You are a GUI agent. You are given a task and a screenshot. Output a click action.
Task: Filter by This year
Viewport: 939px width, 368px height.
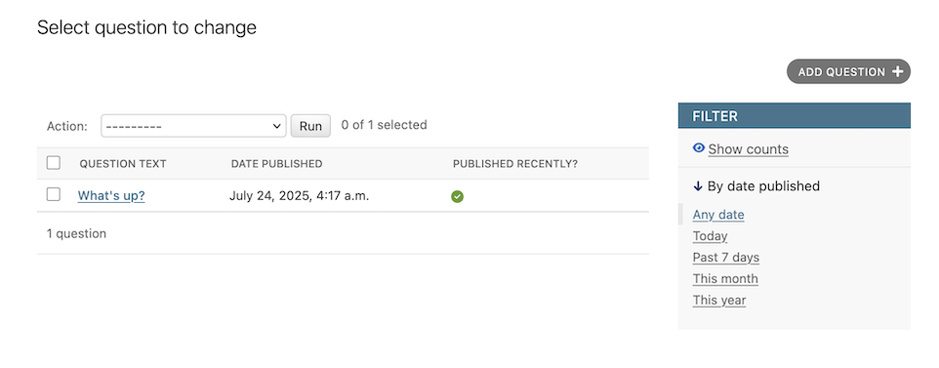(719, 301)
